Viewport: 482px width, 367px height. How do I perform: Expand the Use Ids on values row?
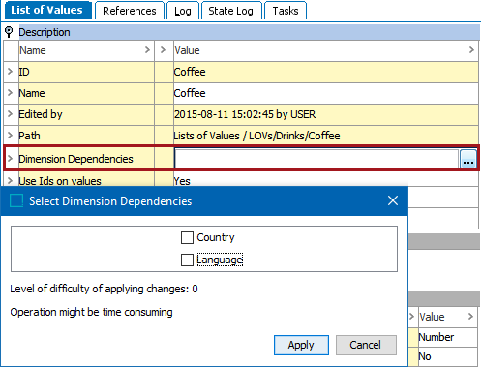tap(10, 180)
